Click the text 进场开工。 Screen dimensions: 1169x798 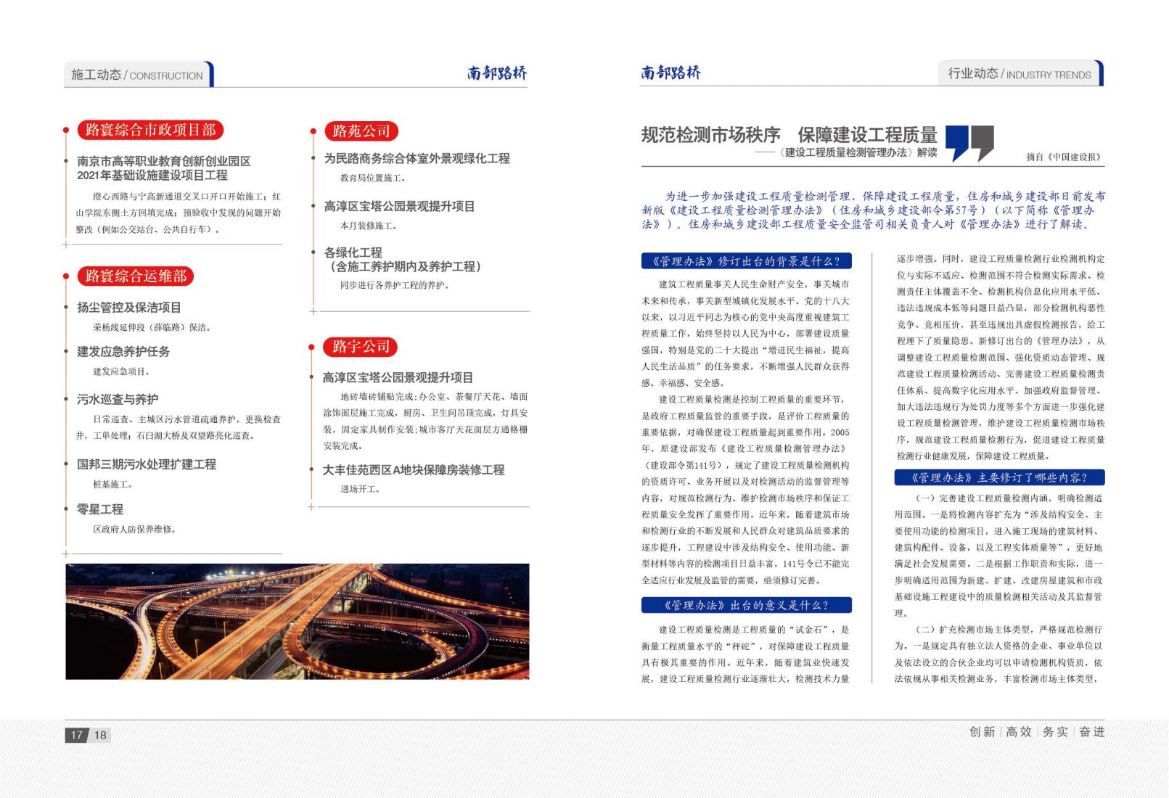coord(361,489)
